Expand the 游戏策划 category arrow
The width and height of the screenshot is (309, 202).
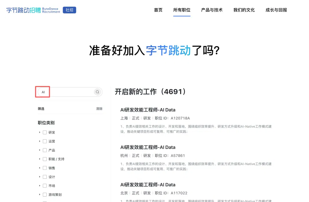pyautogui.click(x=39, y=195)
